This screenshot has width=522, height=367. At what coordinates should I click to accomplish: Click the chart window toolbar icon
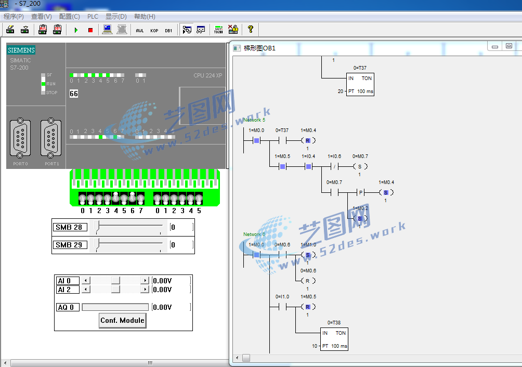(x=201, y=30)
